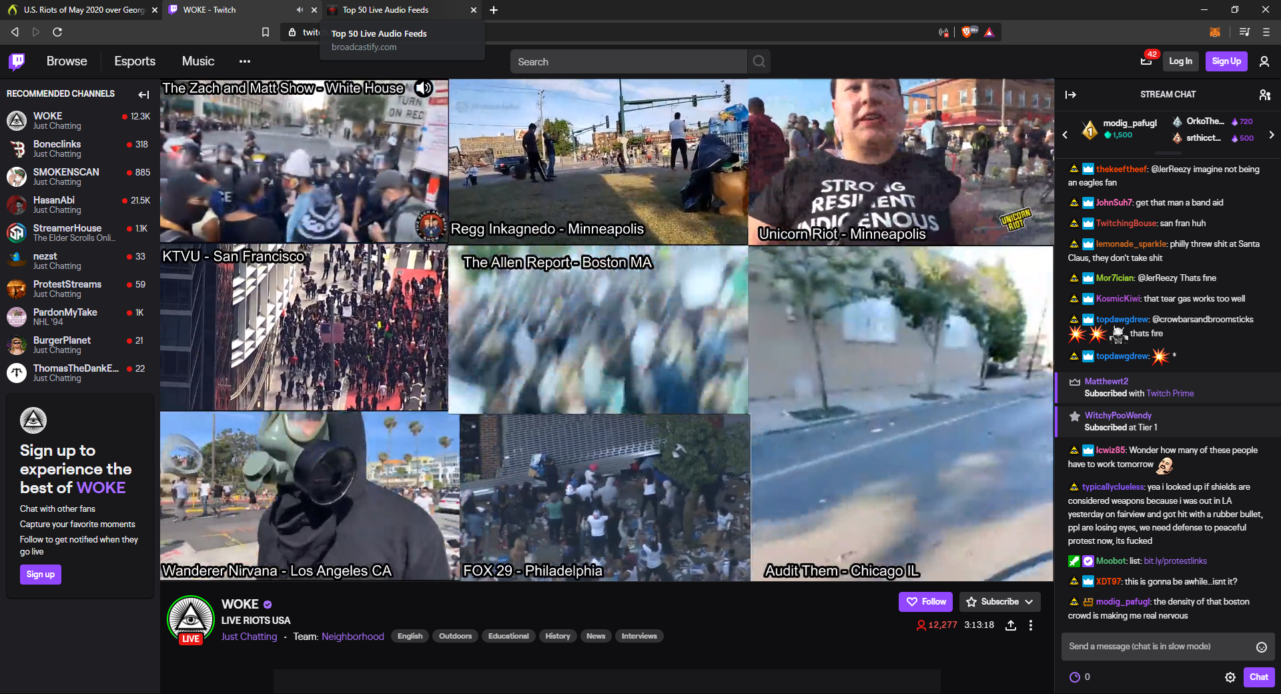Screen dimensions: 1281x694
Task: Click the chat message input box
Action: tap(1168, 647)
